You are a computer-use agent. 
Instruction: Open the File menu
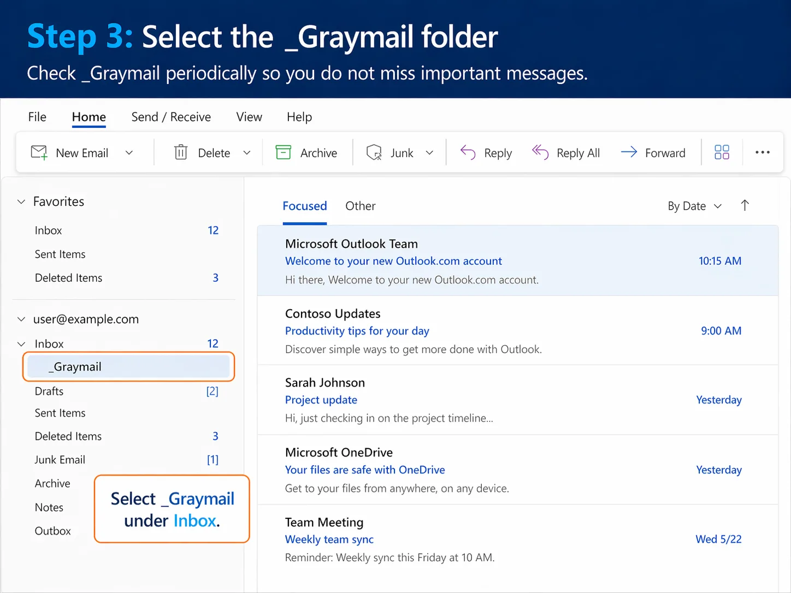point(37,117)
